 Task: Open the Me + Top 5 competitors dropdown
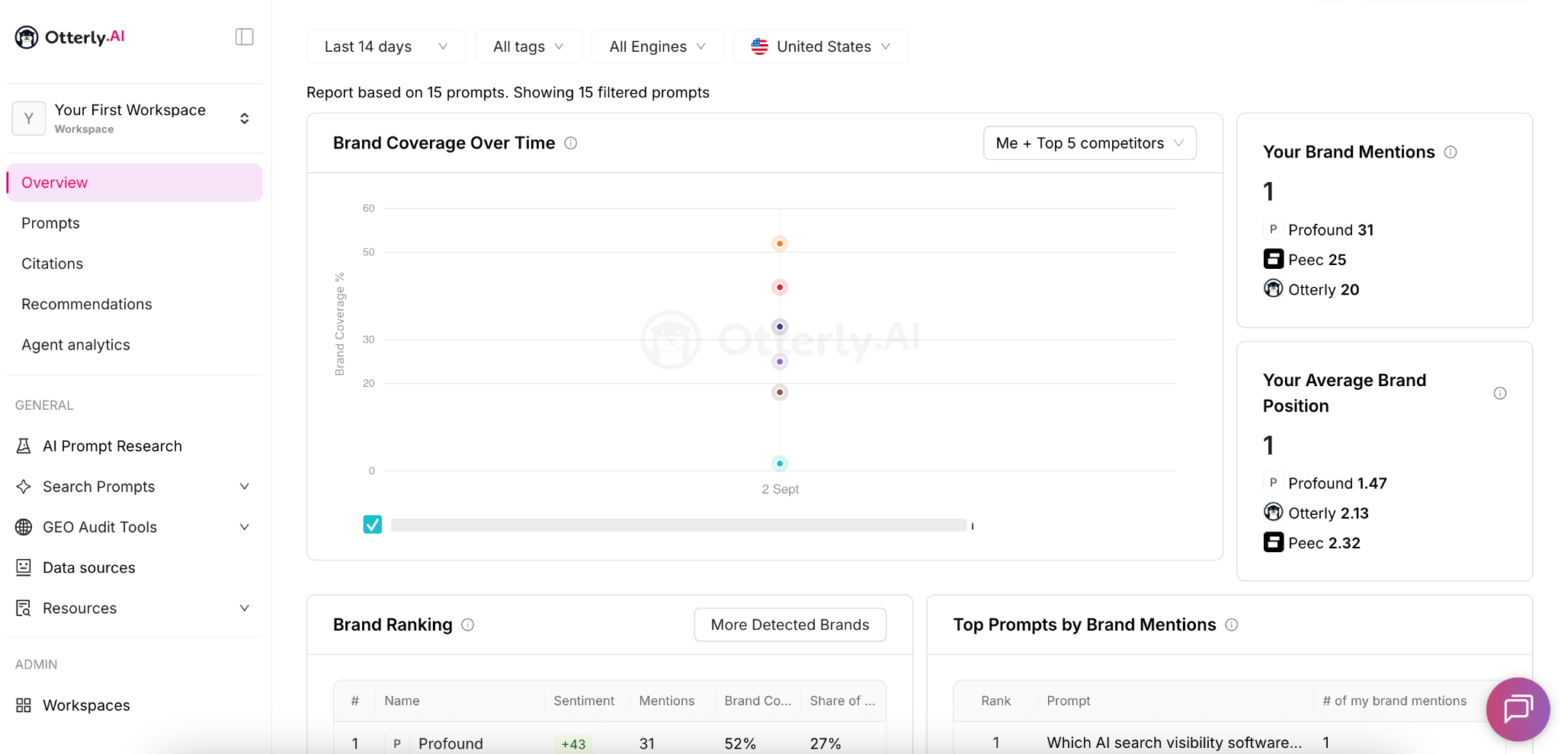click(1089, 143)
